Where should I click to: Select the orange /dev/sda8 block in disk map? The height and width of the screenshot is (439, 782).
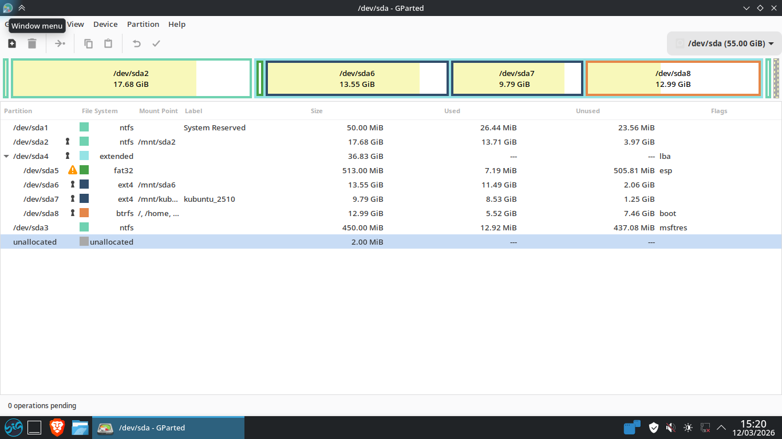(x=673, y=78)
